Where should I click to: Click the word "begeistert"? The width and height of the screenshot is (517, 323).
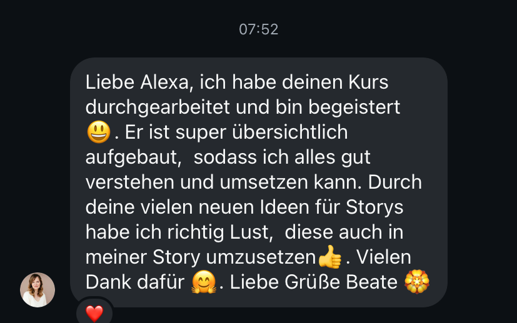(x=354, y=107)
